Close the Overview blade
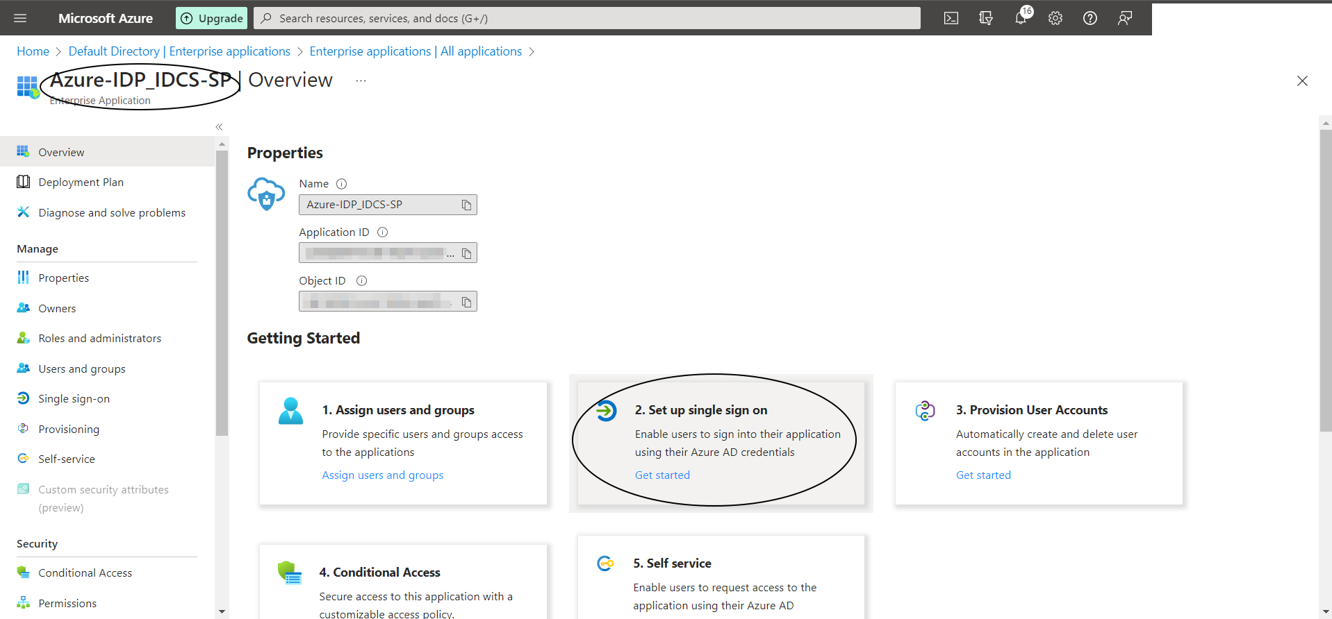 pyautogui.click(x=1302, y=81)
